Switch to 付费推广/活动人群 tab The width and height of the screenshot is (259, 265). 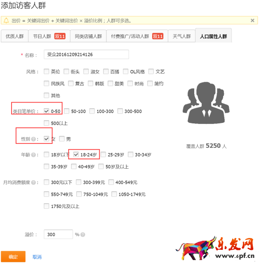pyautogui.click(x=137, y=36)
